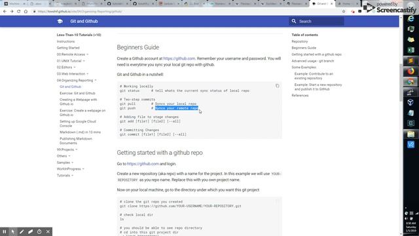Focus the Search input field
Image resolution: width=419 pixels, height=236 pixels.
coord(316,21)
